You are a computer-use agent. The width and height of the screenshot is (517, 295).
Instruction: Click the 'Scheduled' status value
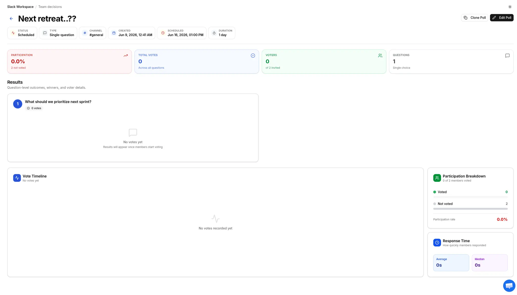26,35
